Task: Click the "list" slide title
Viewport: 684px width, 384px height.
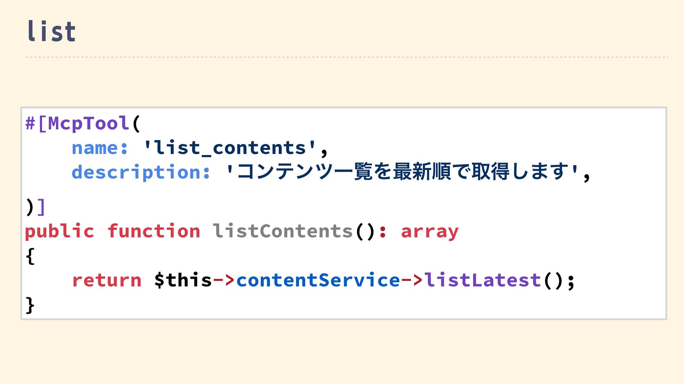Action: (x=51, y=31)
